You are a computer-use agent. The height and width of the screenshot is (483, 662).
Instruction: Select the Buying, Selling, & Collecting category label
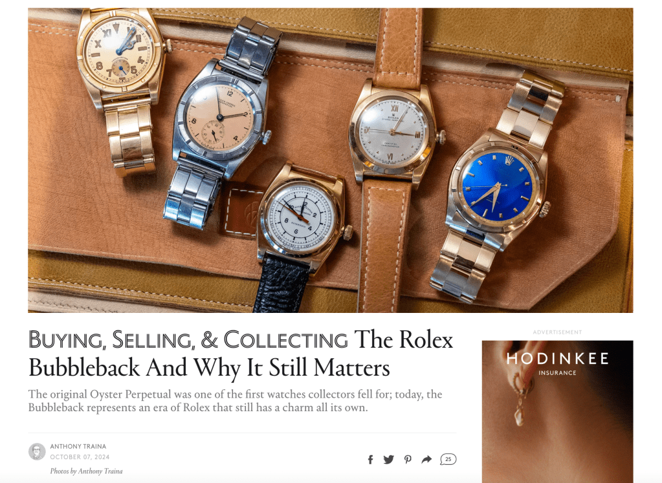coord(188,339)
